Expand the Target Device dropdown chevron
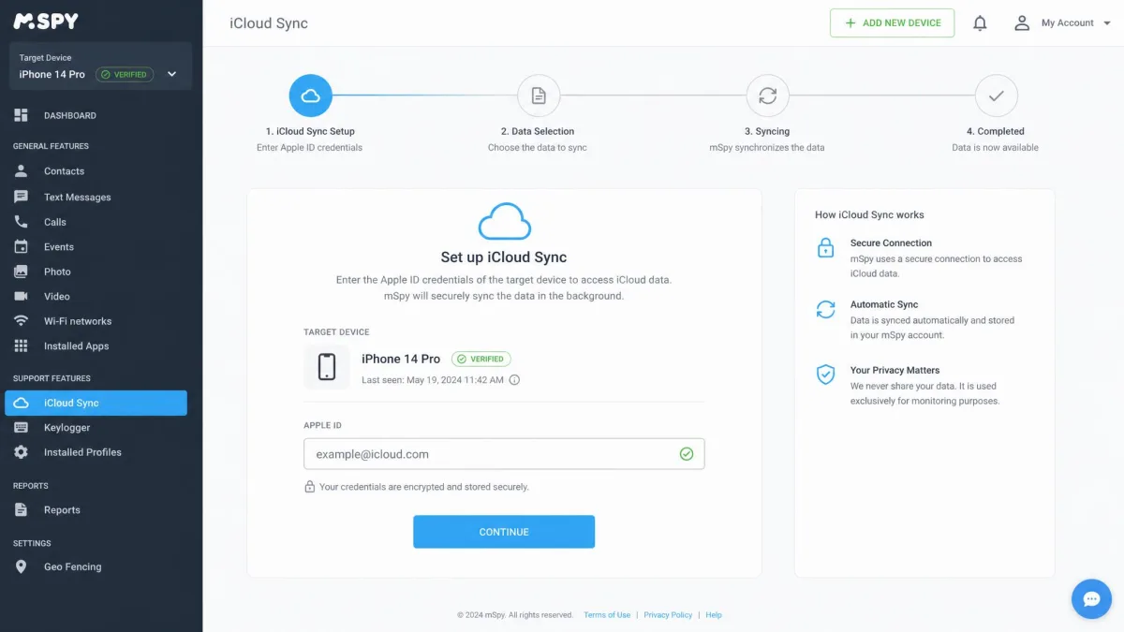The width and height of the screenshot is (1124, 632). [x=171, y=74]
